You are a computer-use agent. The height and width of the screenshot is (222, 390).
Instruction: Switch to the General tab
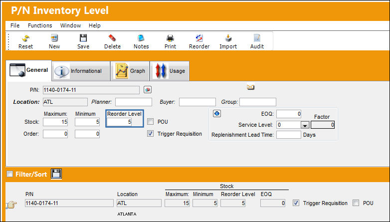pos(28,70)
